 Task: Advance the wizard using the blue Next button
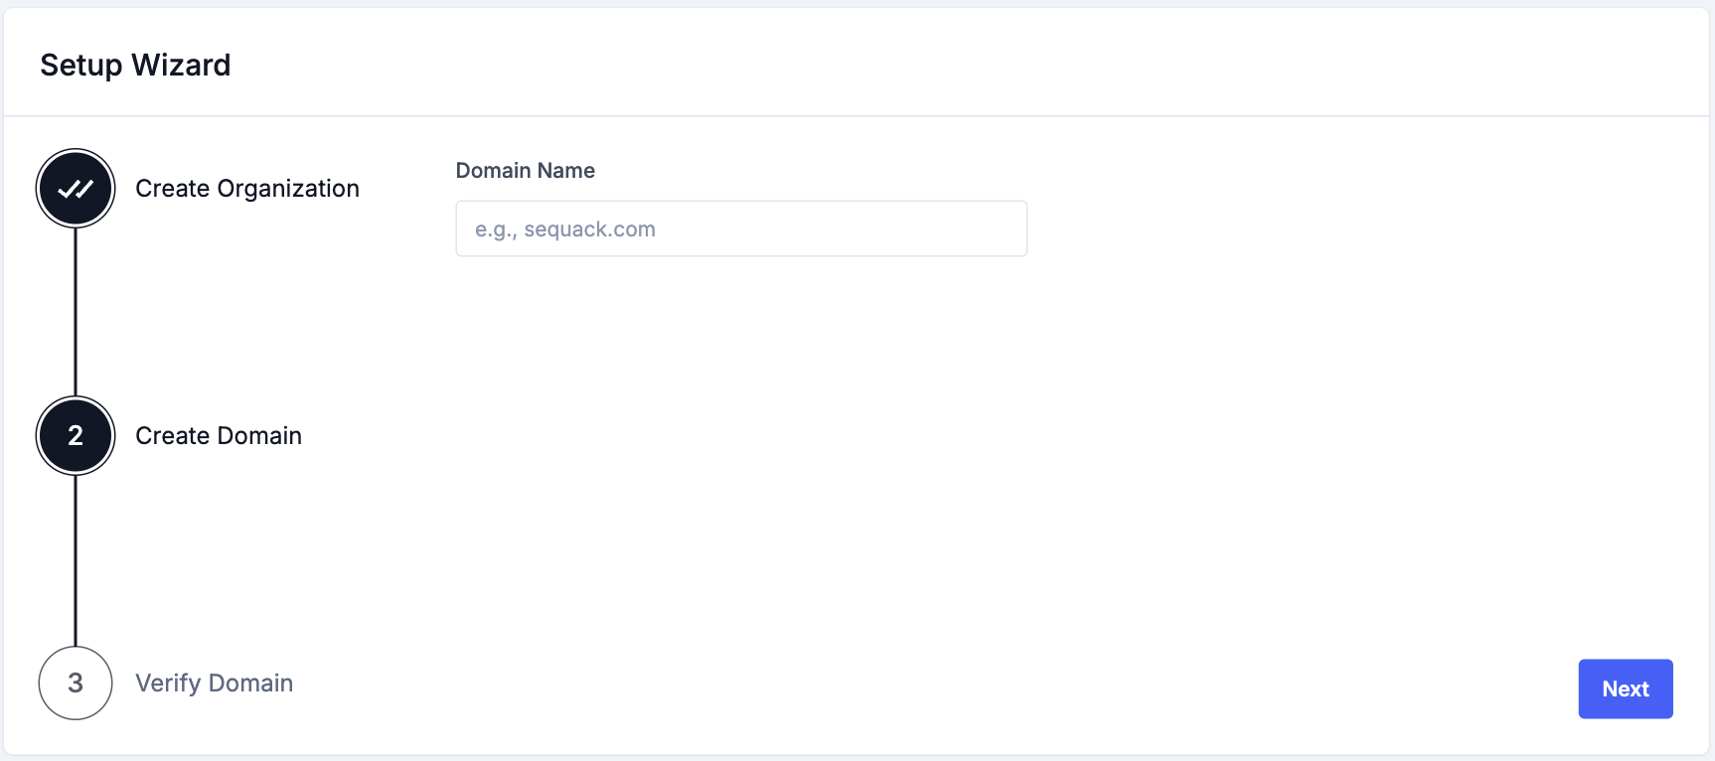coord(1625,688)
